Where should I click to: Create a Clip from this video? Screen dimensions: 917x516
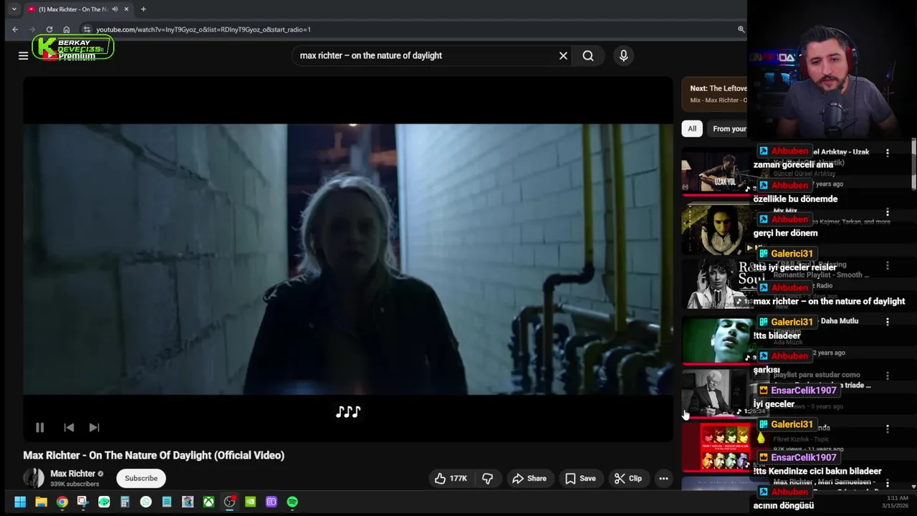point(628,478)
